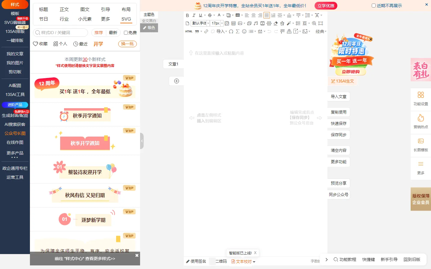Select the 主题色 theme color option
Image resolution: width=431 pixels, height=269 pixels.
pyautogui.click(x=149, y=15)
